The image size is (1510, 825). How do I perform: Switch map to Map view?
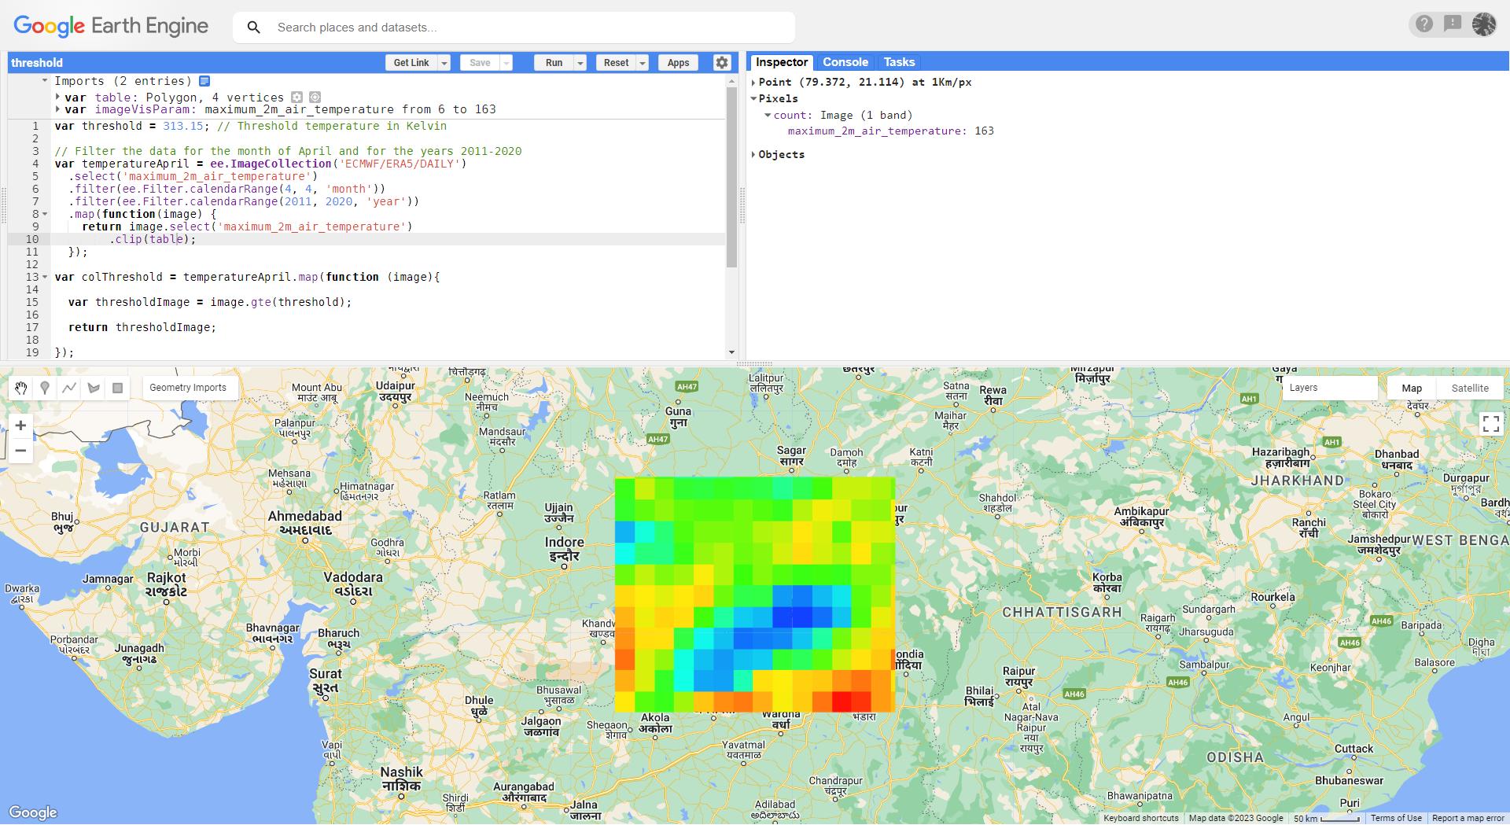1412,388
